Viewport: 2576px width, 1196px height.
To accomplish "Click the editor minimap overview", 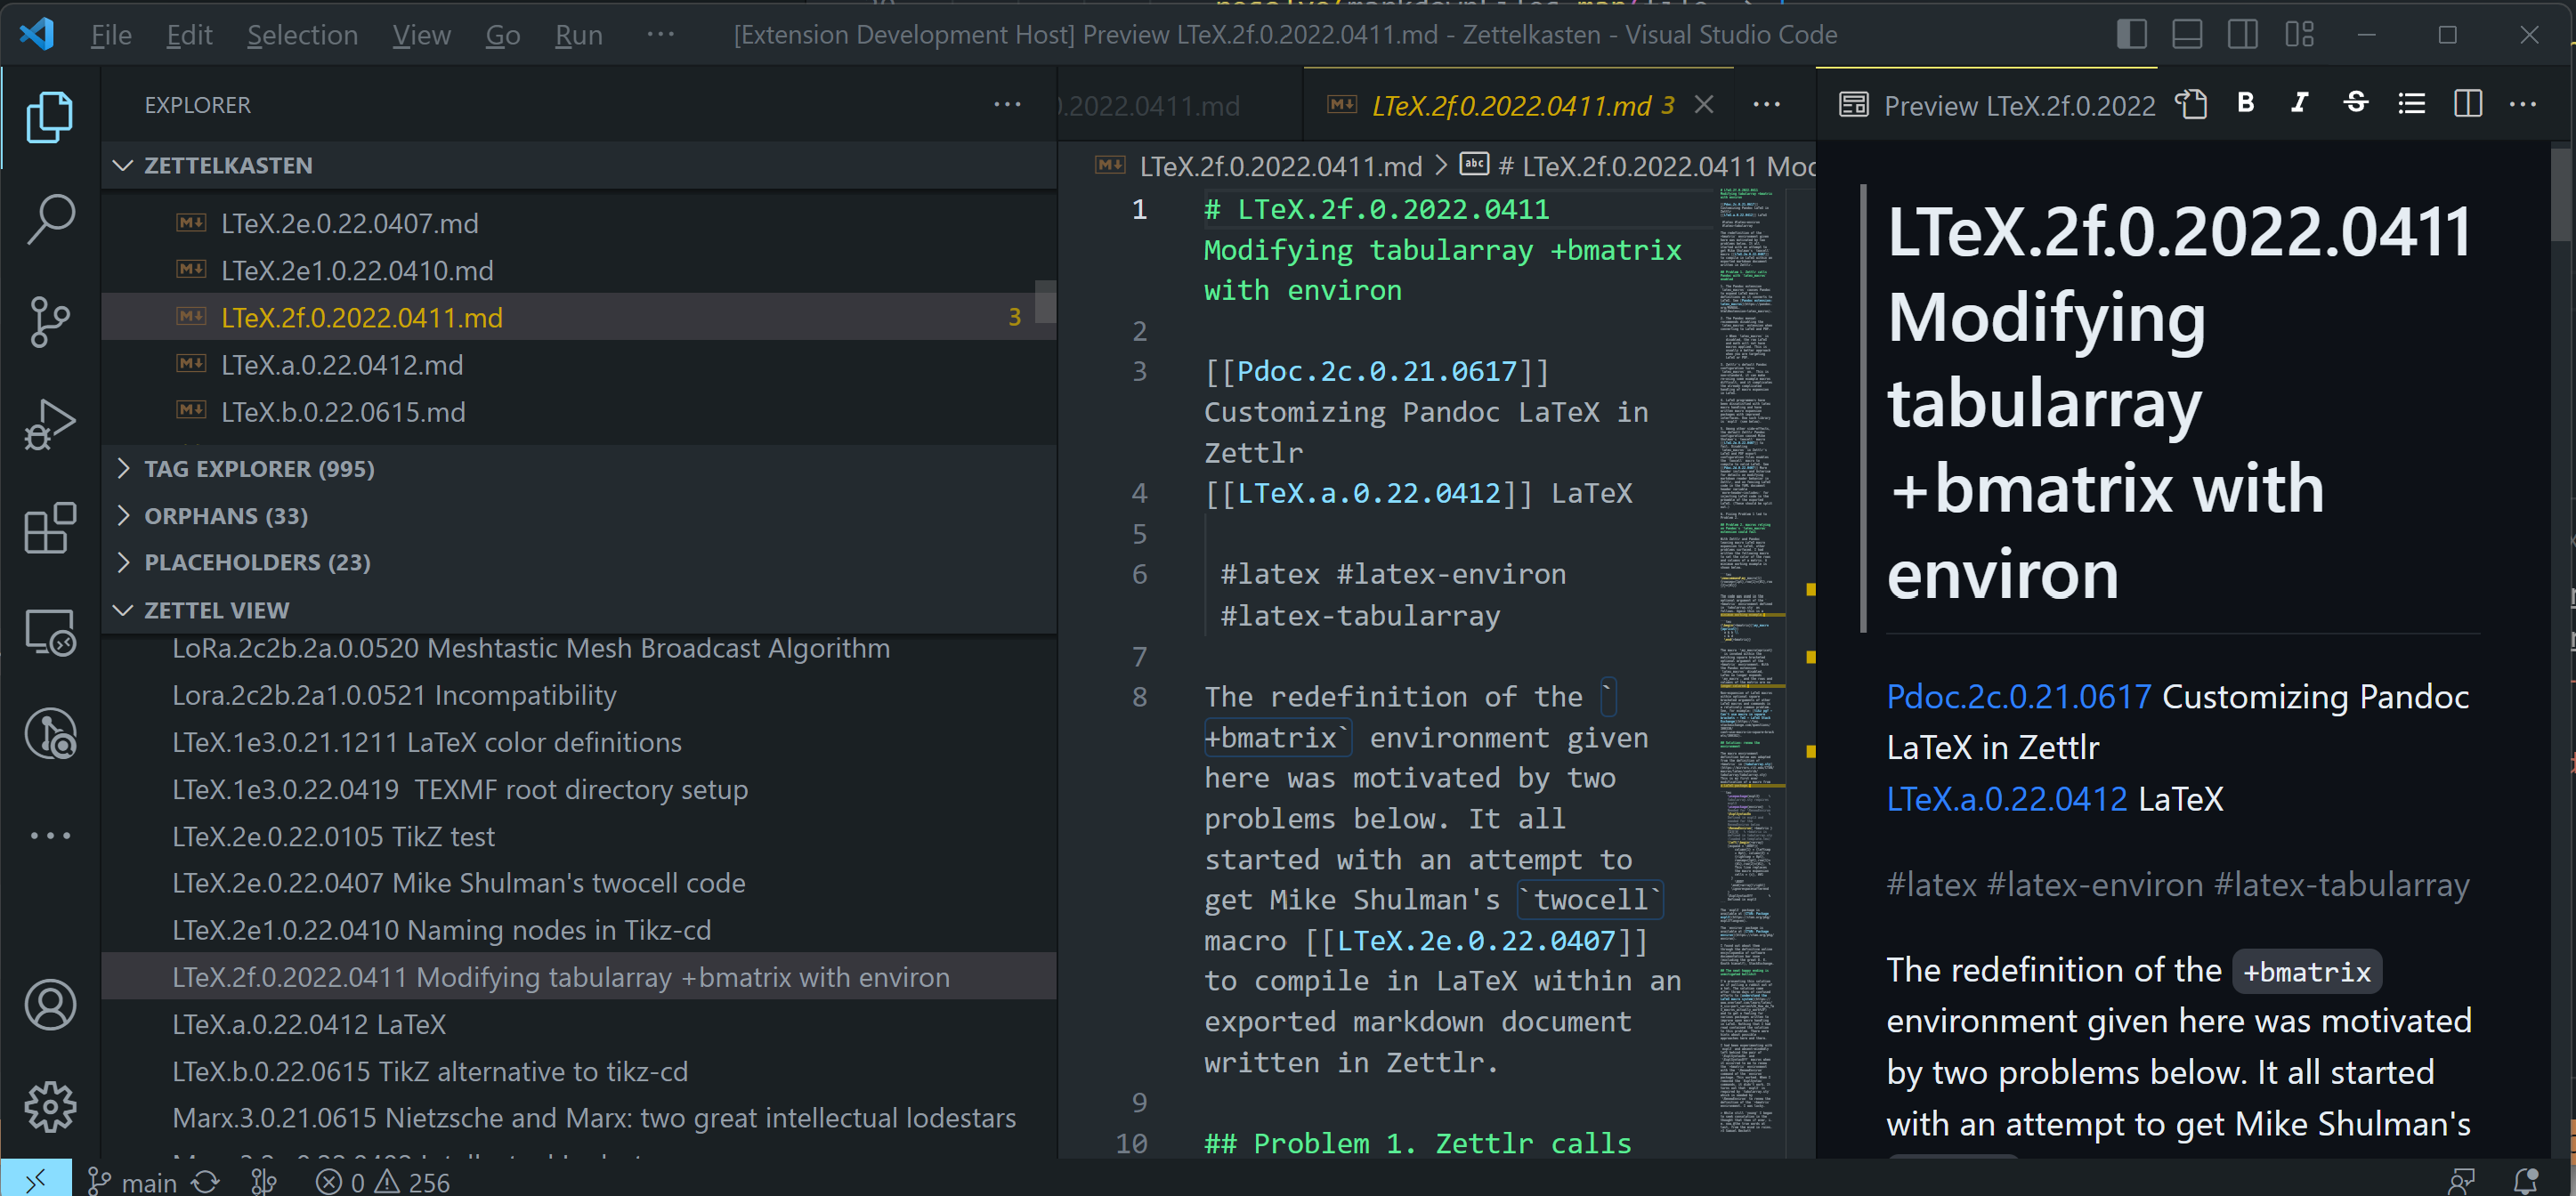I will coord(1752,660).
